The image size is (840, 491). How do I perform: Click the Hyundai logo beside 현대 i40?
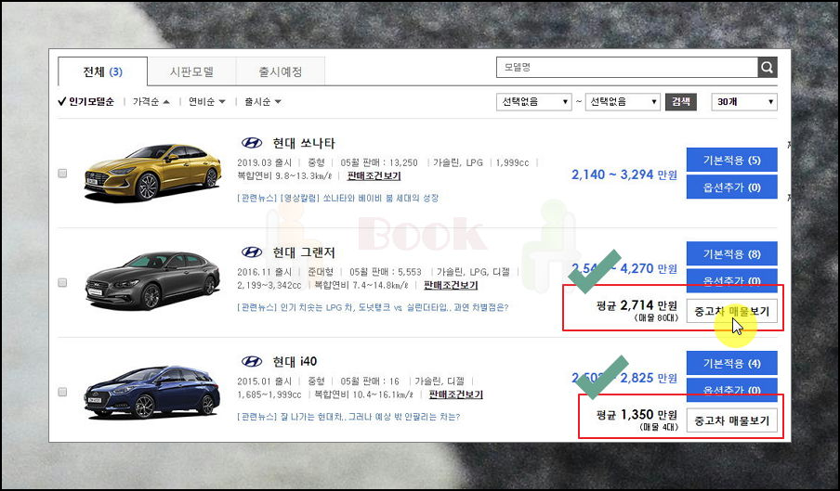(251, 361)
